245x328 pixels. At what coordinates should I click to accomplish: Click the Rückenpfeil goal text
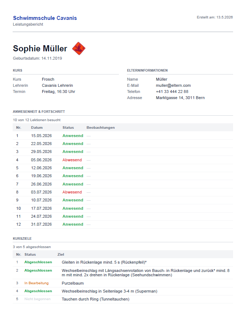tap(104, 262)
